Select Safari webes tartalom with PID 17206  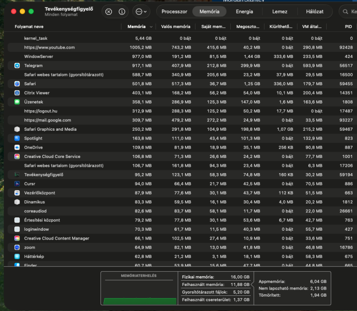182,166
